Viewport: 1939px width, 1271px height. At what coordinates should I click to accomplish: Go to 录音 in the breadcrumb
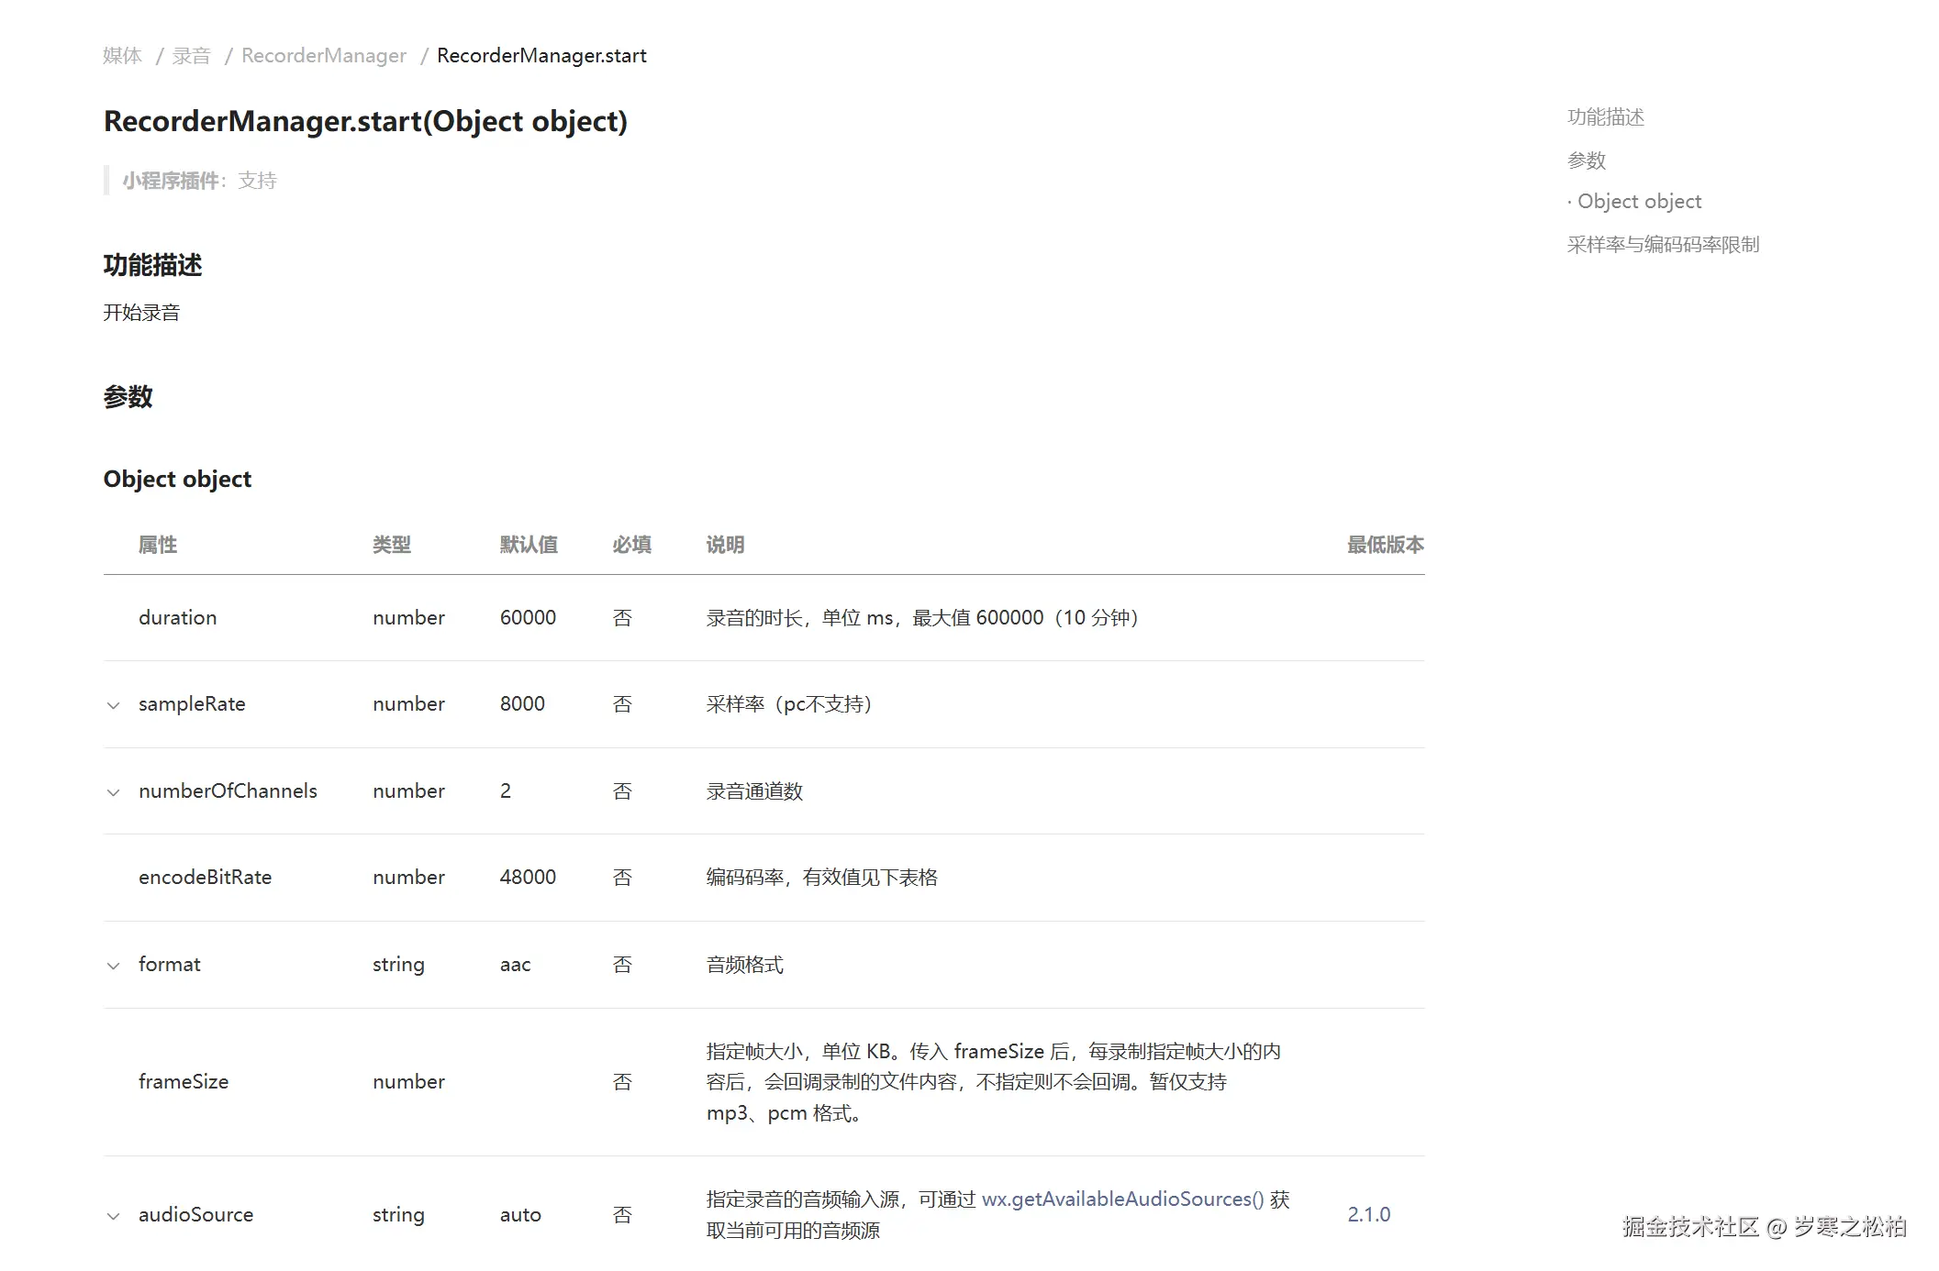pyautogui.click(x=191, y=56)
